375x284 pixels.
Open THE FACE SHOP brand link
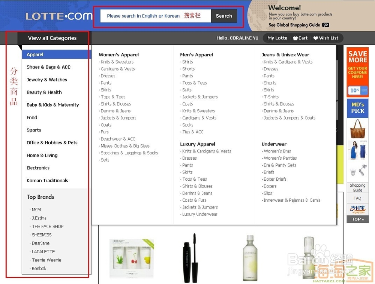(48, 226)
